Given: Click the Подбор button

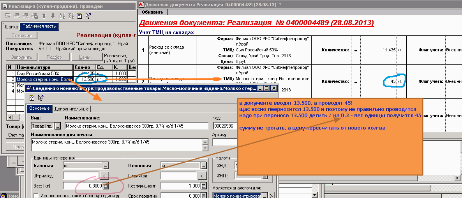Looking at the screenshot, I should pyautogui.click(x=54, y=57).
